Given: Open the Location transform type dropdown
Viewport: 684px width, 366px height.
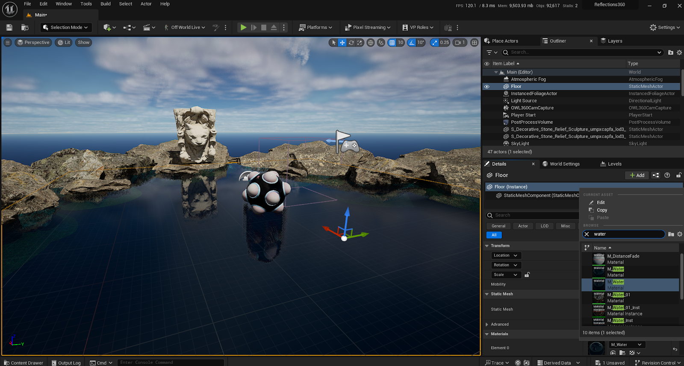Looking at the screenshot, I should click(x=506, y=255).
